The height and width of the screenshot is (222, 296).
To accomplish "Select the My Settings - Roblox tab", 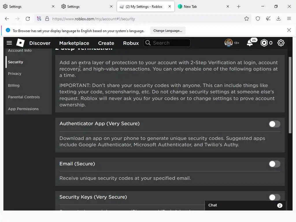I will (146, 6).
